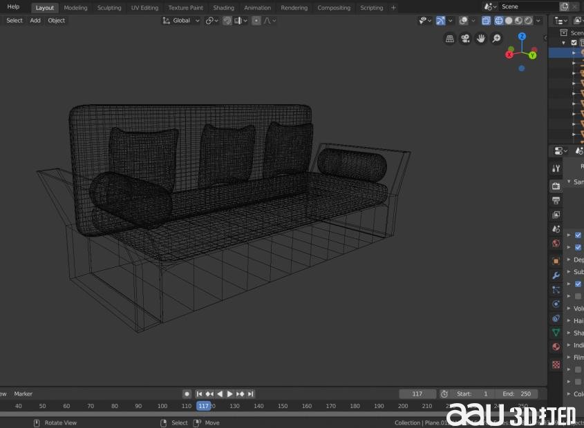Select wireframe viewport shading mode
584x428 pixels.
tap(498, 21)
